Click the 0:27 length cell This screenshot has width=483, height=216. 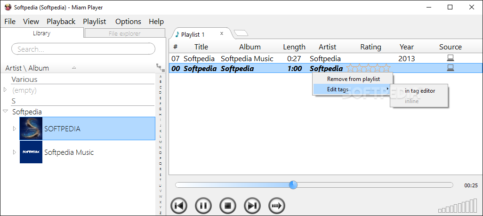point(294,58)
